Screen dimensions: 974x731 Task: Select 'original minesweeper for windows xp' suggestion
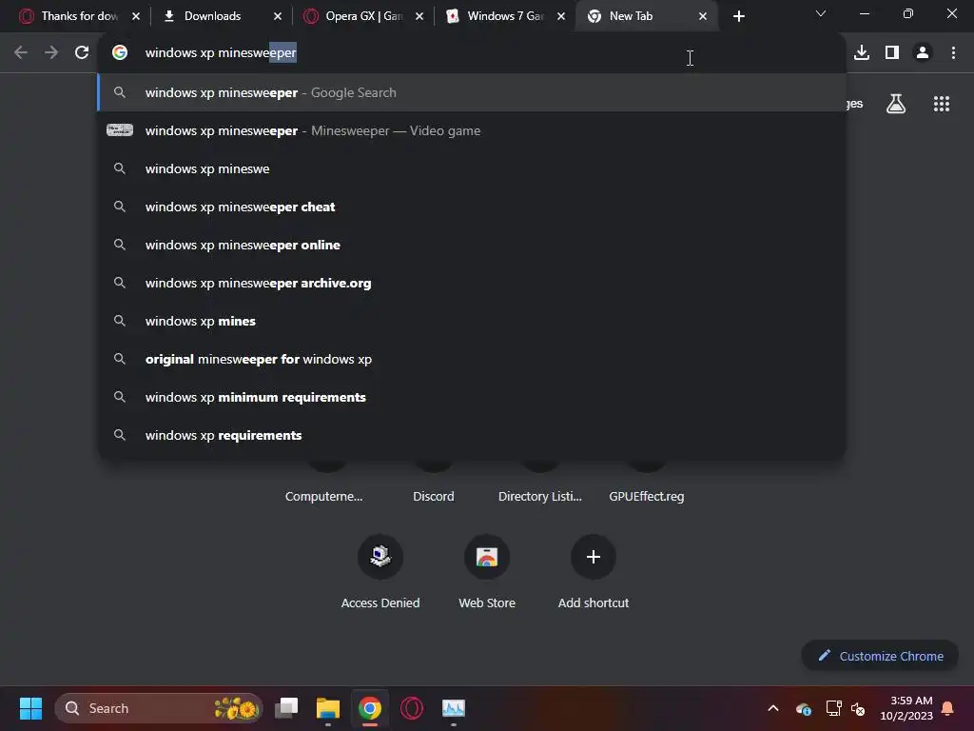click(472, 359)
